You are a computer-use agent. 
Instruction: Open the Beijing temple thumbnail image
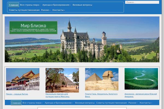23,79
